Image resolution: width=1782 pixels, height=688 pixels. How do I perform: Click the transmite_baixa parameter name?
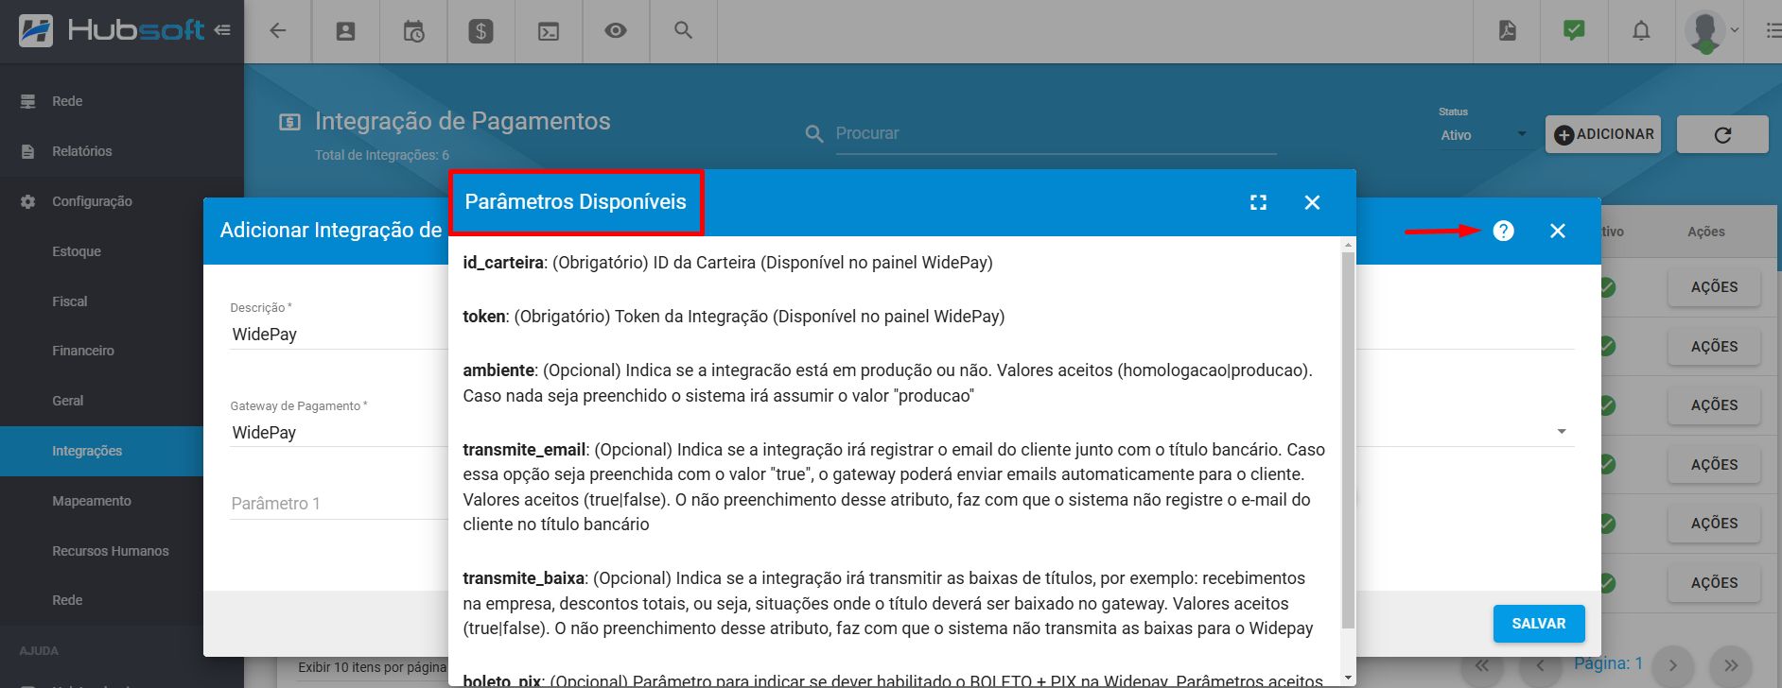click(x=524, y=578)
